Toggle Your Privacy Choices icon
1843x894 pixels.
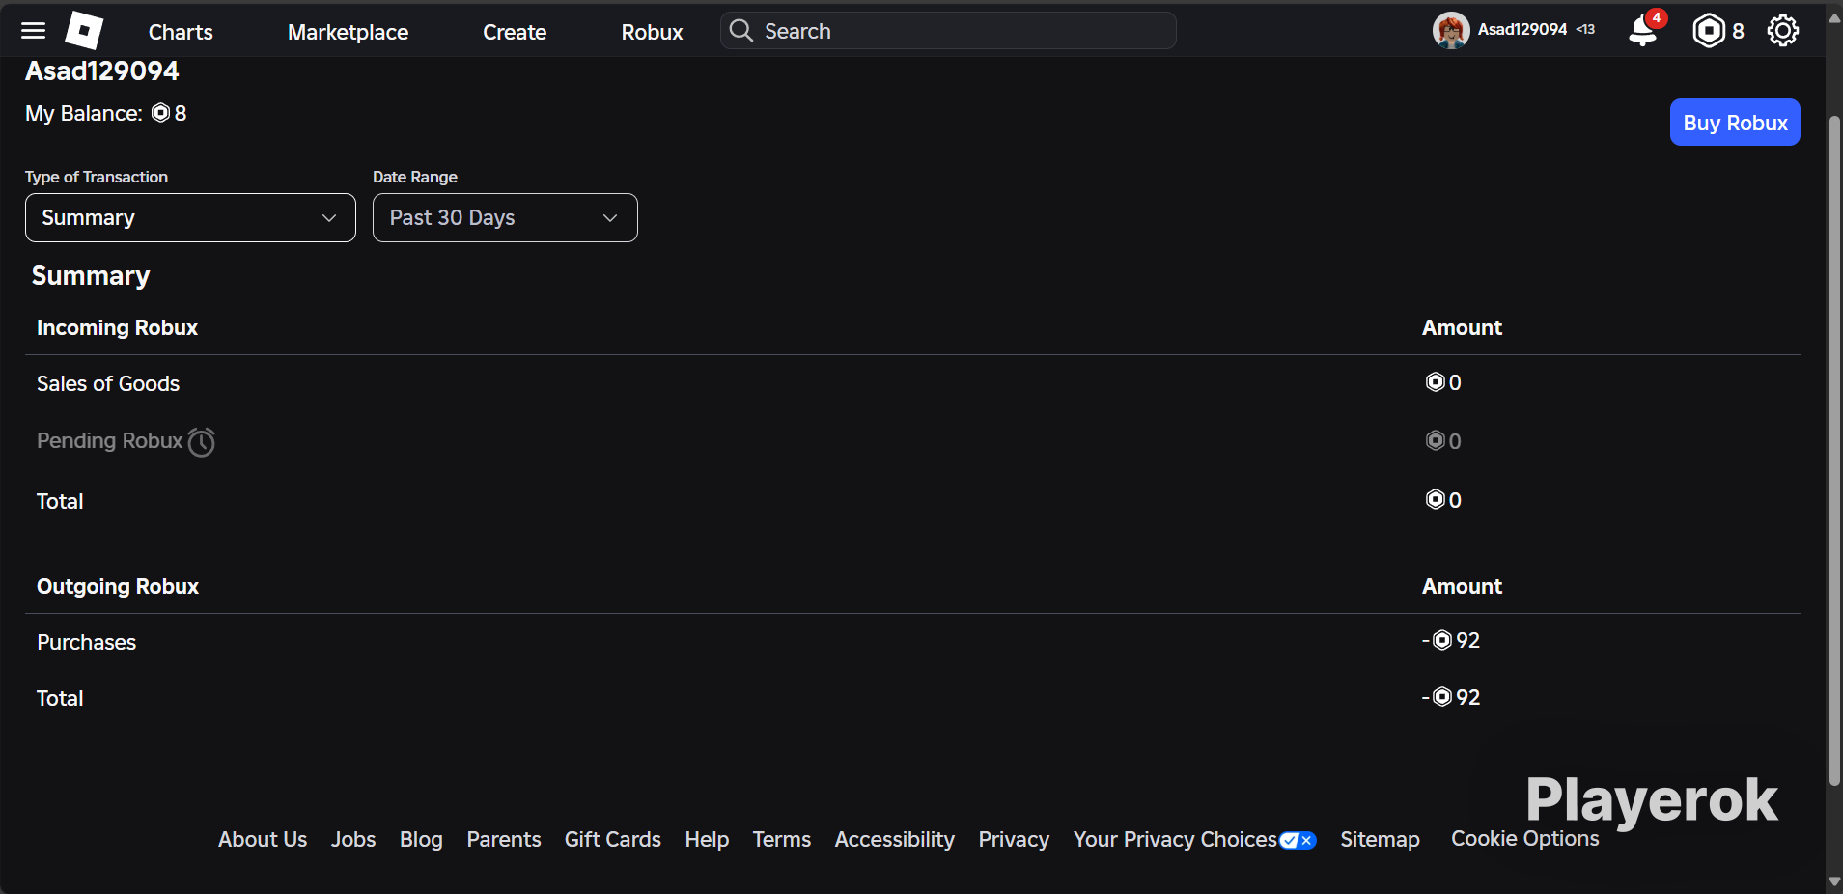point(1298,840)
